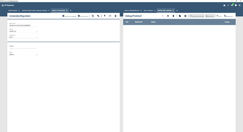Image resolution: width=243 pixels, height=132 pixels.
Task: Click the info circle icon in header
Action: pyautogui.click(x=236, y=5)
